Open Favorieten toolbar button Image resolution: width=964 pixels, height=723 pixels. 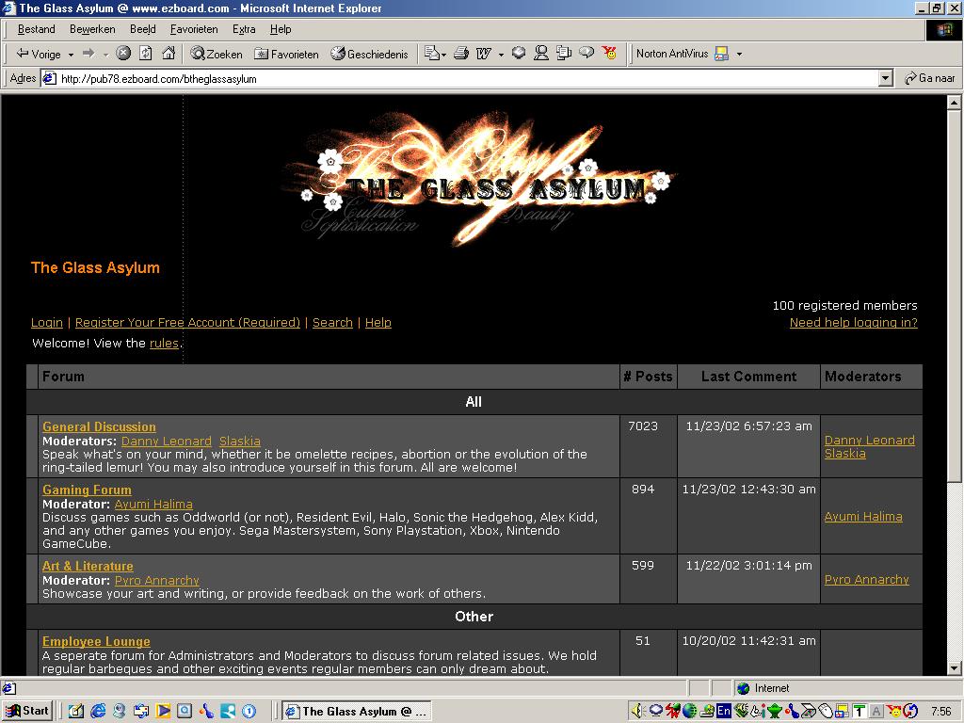point(286,54)
